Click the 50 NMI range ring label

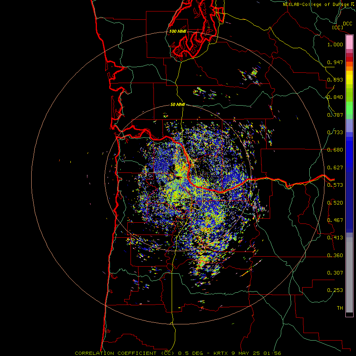click(x=178, y=104)
